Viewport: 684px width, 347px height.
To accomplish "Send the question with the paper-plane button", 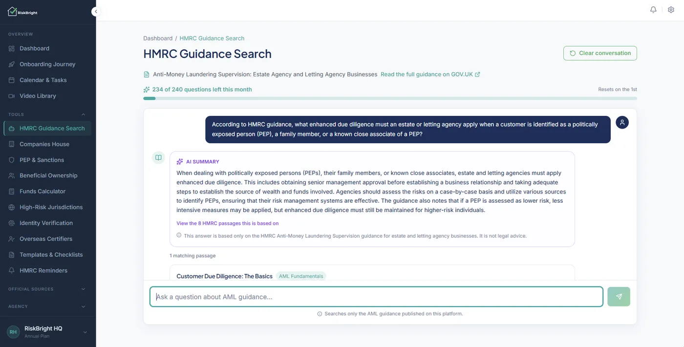I will (619, 296).
